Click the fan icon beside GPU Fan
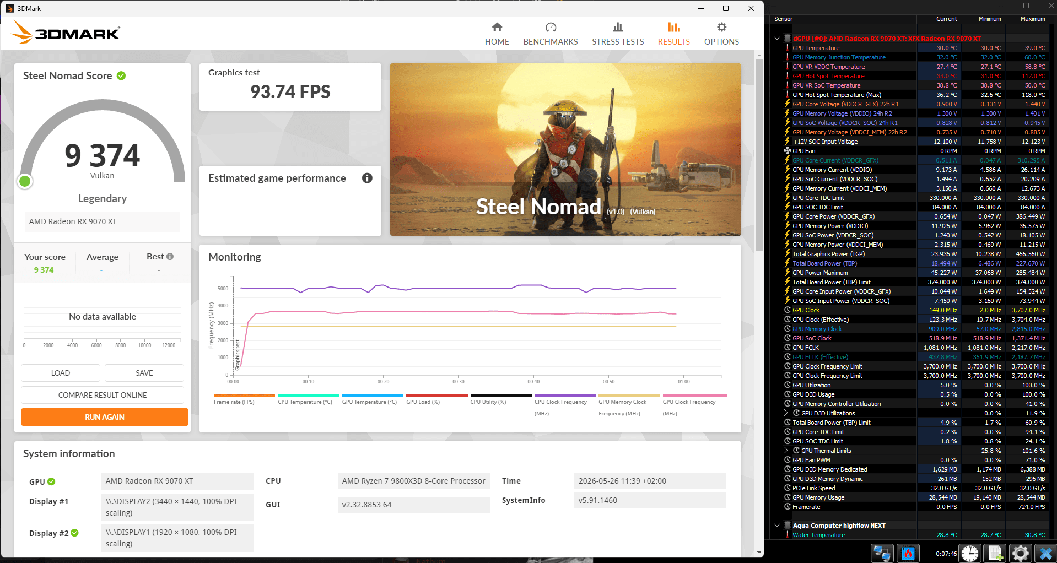1057x563 pixels. 788,151
